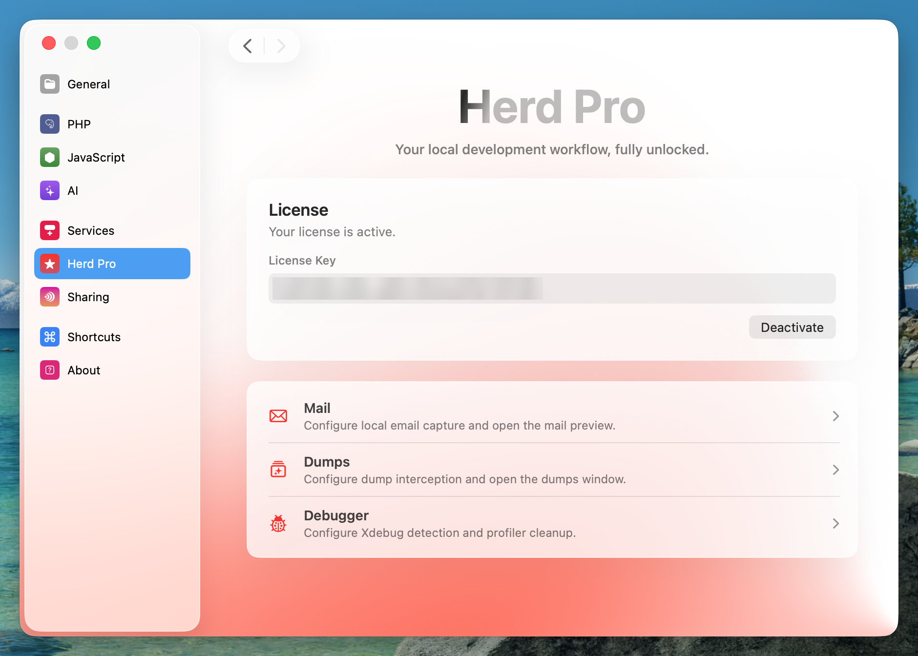
Task: Expand Debugger settings via its chevron
Action: pos(835,523)
